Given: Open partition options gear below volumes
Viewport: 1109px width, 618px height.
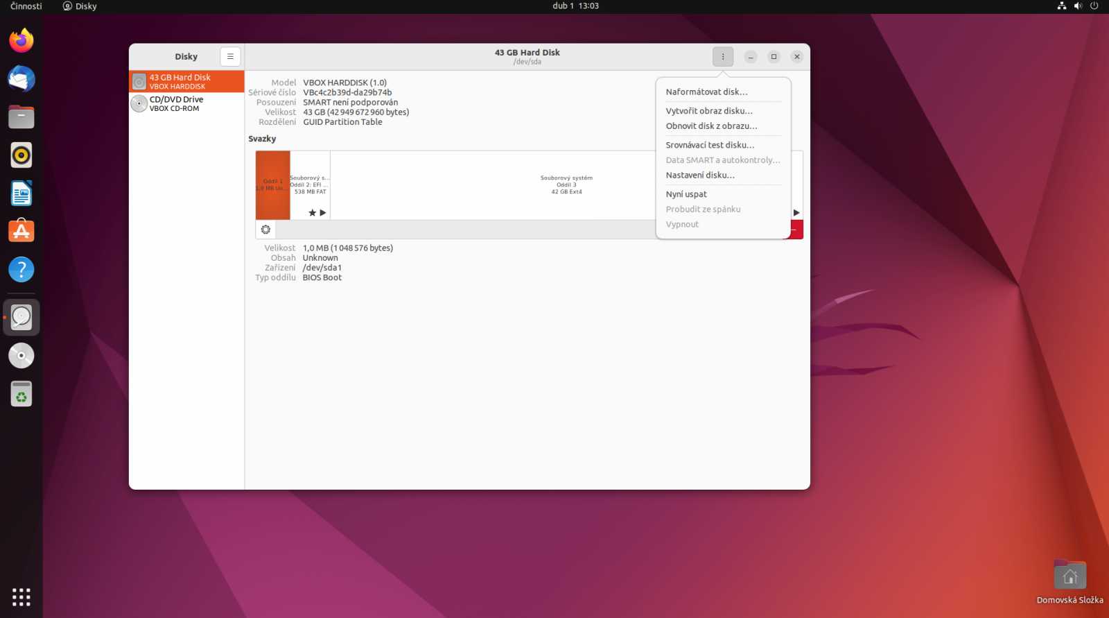Looking at the screenshot, I should (265, 230).
